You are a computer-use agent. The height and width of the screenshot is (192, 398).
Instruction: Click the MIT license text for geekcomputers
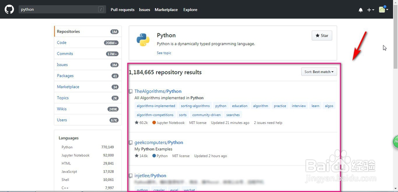click(x=181, y=156)
